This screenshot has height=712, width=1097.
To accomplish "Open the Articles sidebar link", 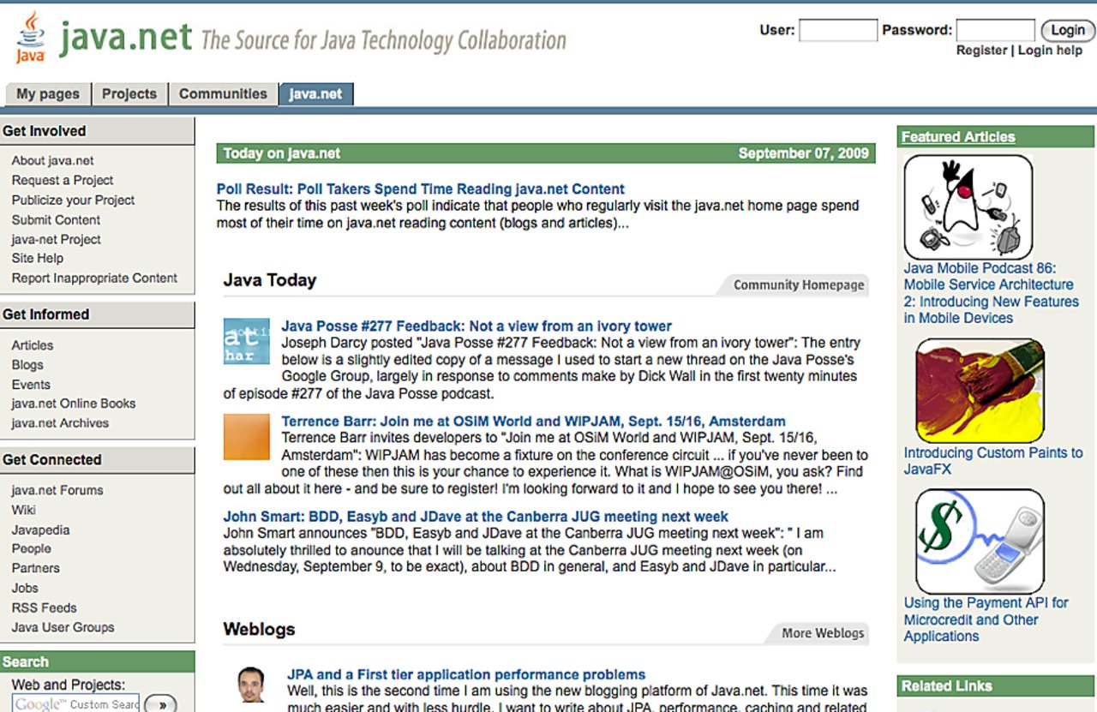I will 32,345.
